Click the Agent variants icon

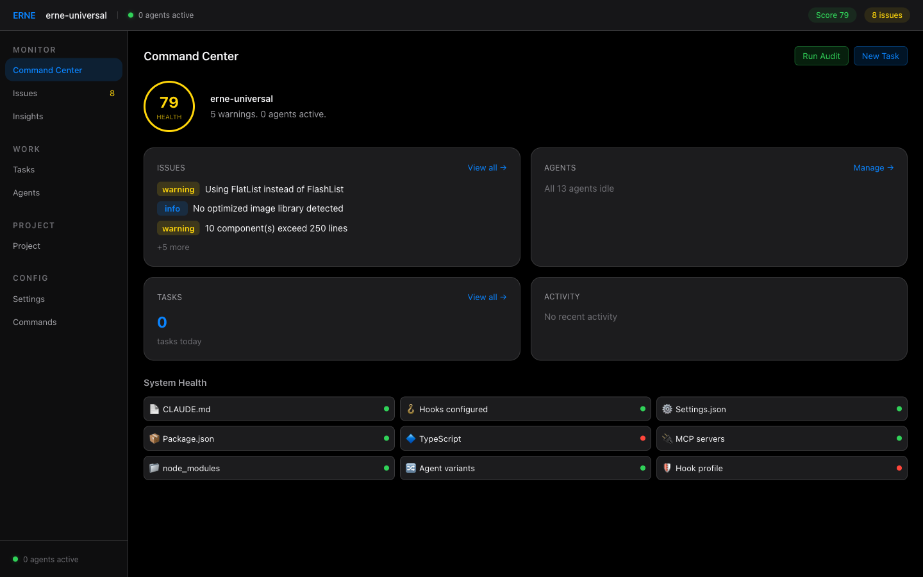(411, 468)
